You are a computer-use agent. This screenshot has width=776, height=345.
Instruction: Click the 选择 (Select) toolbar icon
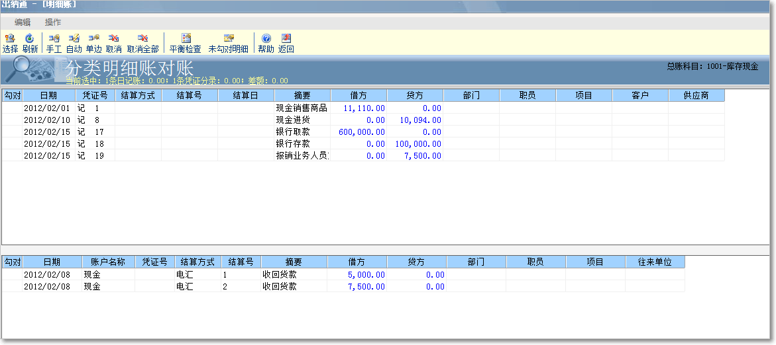[10, 44]
